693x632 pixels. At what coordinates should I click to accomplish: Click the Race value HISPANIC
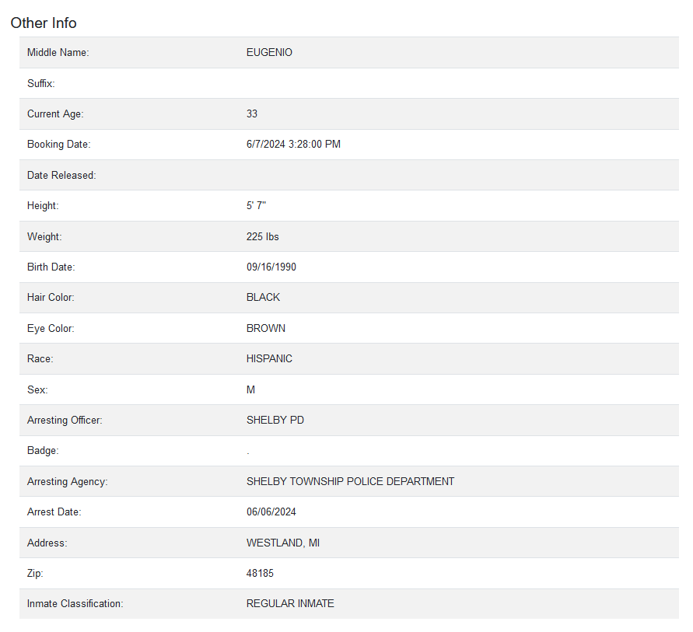point(269,359)
